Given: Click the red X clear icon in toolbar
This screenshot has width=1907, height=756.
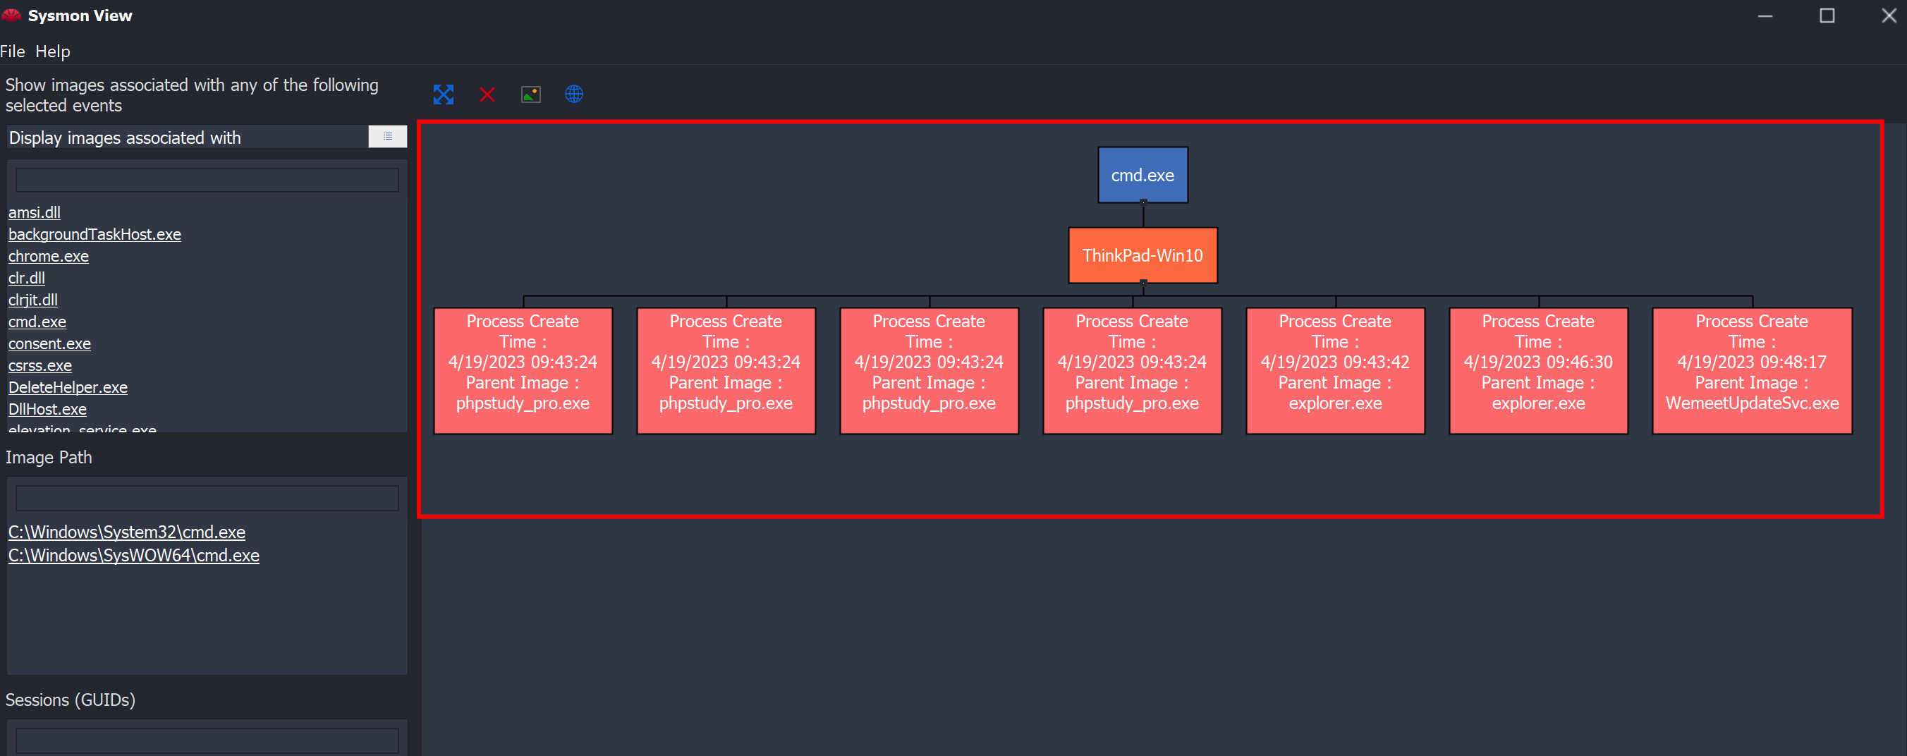Looking at the screenshot, I should click(487, 94).
